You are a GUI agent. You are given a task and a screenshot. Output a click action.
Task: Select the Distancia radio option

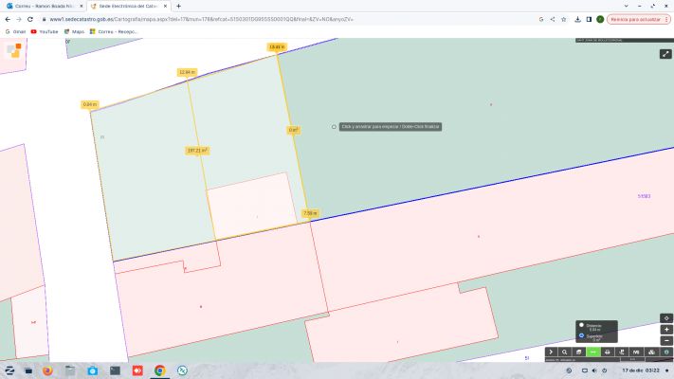coord(581,325)
